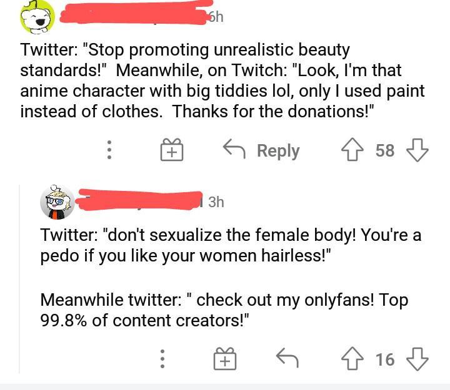Image resolution: width=450 pixels, height=390 pixels.
Task: Give an award to the Twitch comment
Action: point(170,150)
